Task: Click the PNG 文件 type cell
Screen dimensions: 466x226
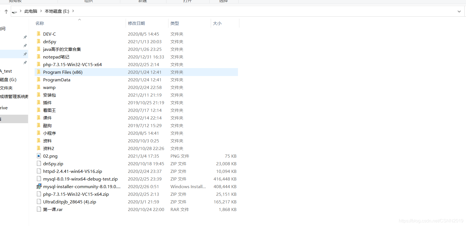Action: click(x=180, y=156)
